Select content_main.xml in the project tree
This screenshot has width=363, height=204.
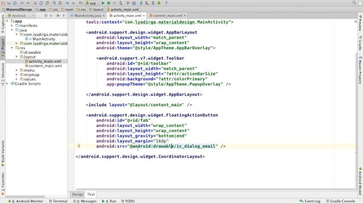click(x=45, y=66)
